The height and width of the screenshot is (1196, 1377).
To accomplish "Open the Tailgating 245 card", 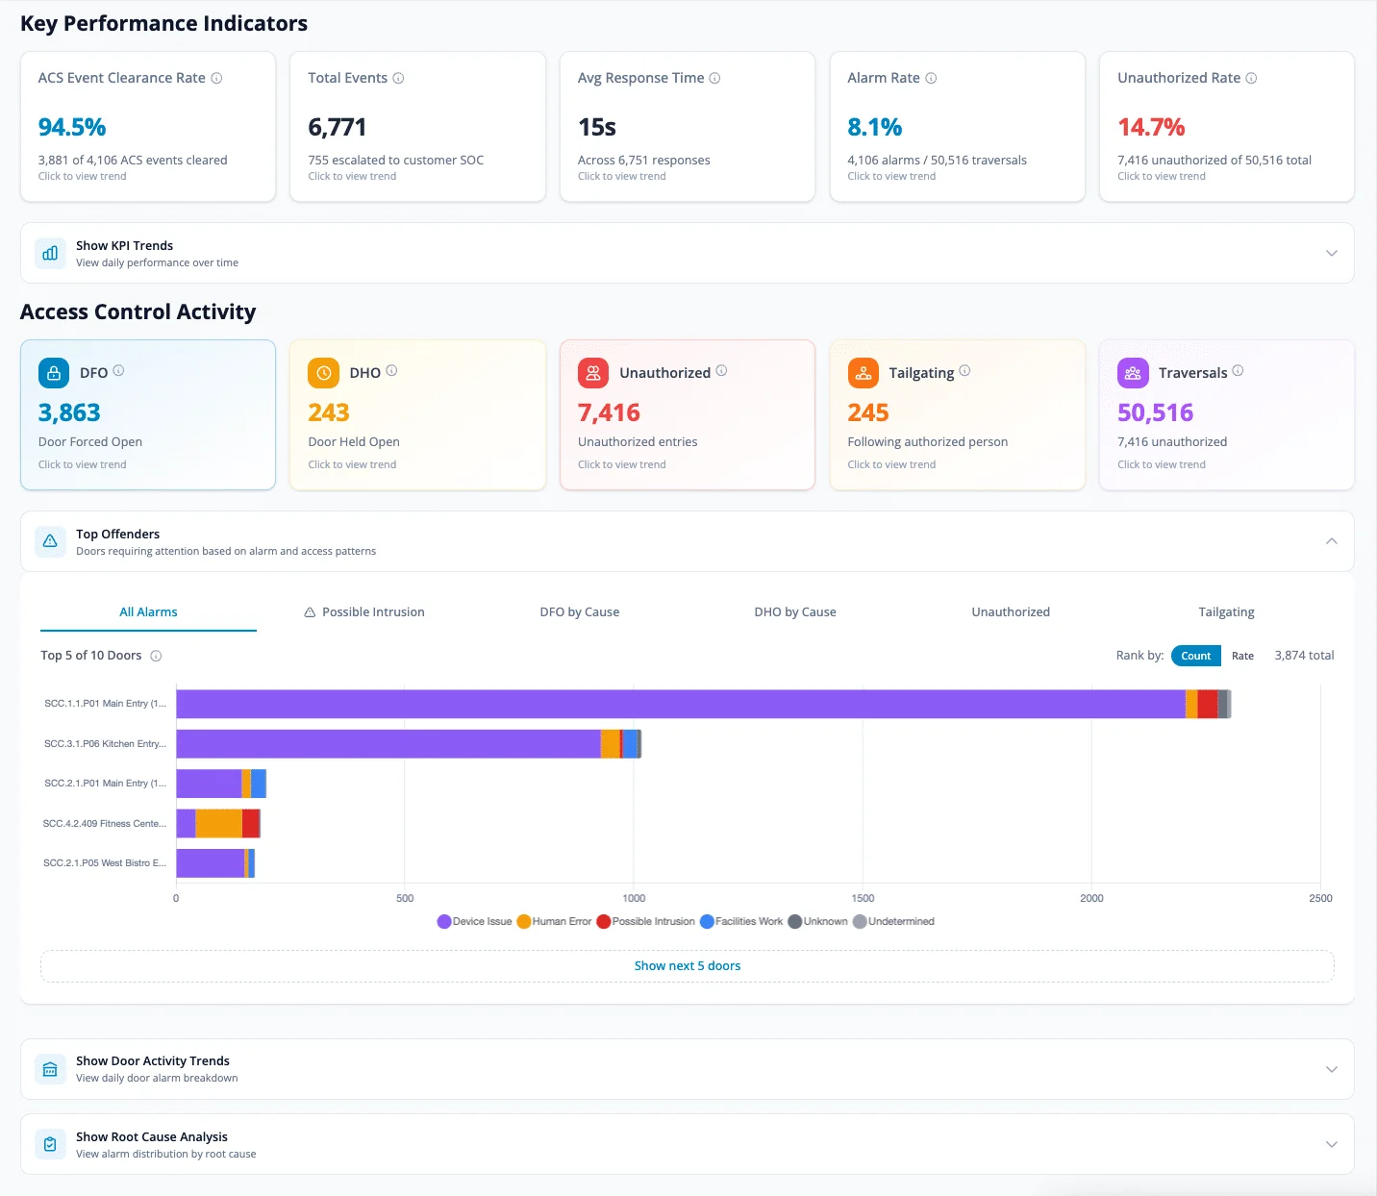I will point(957,415).
